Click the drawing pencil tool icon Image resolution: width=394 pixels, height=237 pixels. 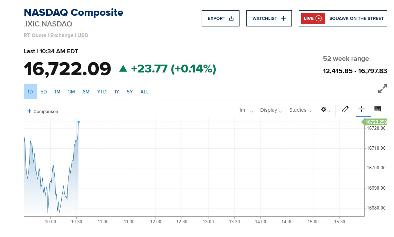tap(345, 110)
